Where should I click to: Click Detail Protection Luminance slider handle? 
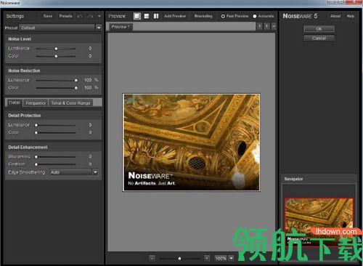click(36, 125)
